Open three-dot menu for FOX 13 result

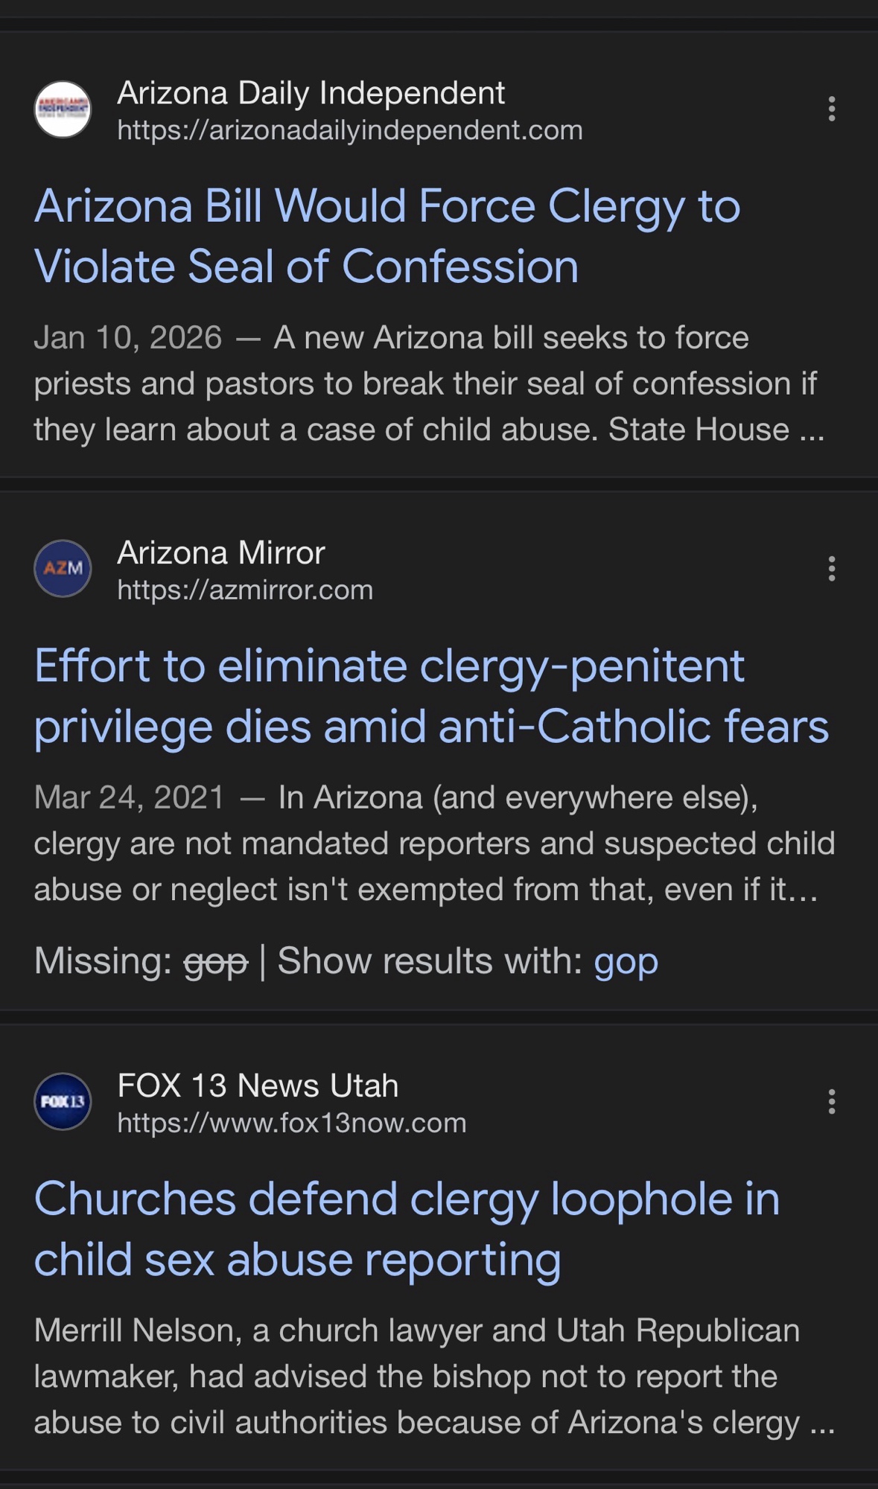(831, 1101)
